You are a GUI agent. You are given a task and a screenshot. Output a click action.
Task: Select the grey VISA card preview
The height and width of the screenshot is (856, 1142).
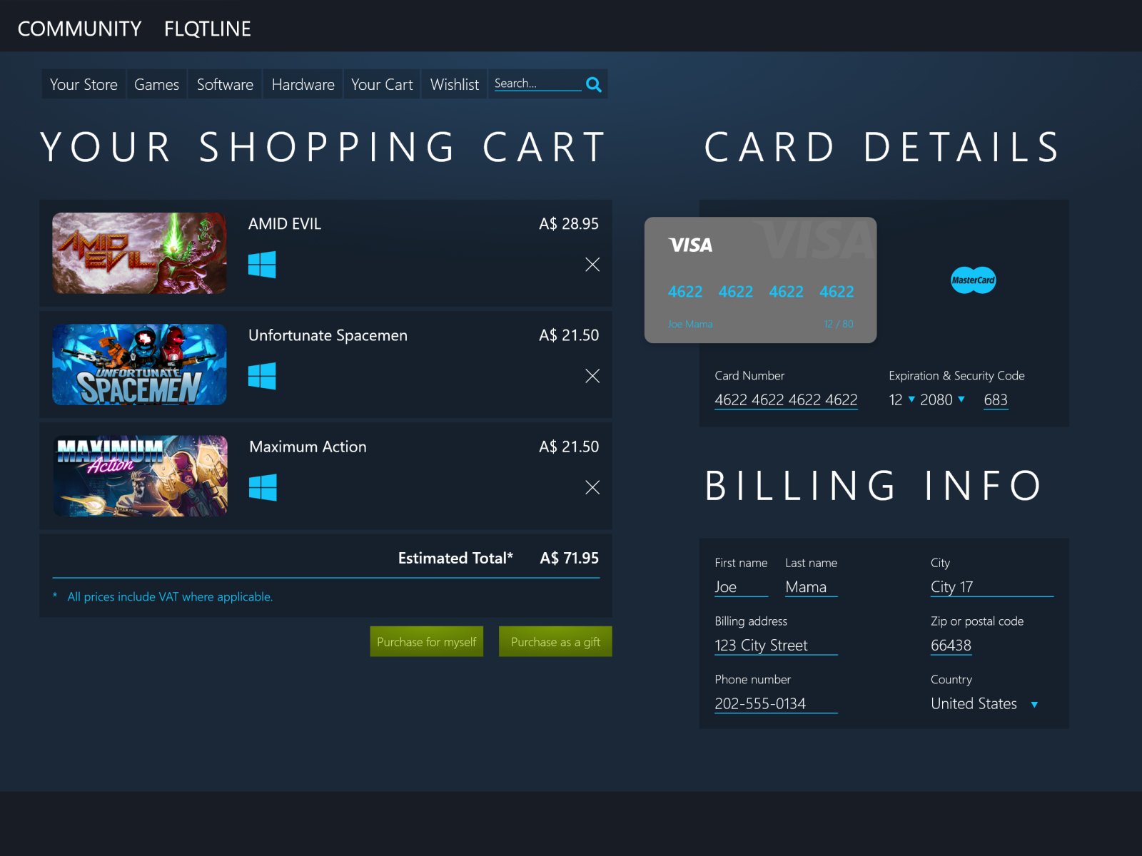(760, 280)
